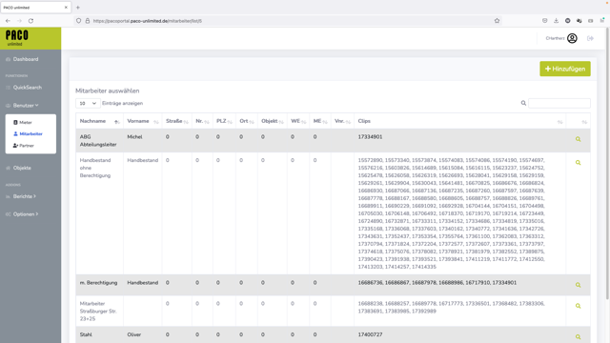Sort table by Nr. column
The image size is (610, 343).
(202, 121)
